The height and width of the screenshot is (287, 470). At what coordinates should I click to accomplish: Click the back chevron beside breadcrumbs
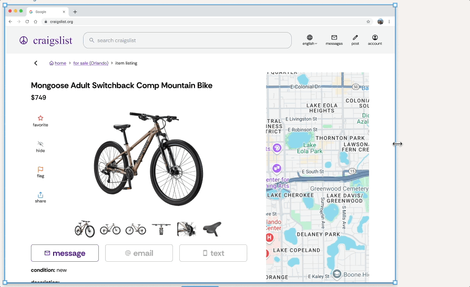[36, 63]
